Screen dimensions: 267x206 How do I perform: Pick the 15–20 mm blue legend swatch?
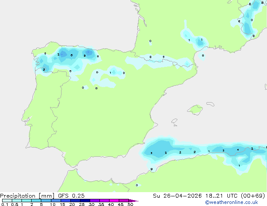click(x=65, y=201)
